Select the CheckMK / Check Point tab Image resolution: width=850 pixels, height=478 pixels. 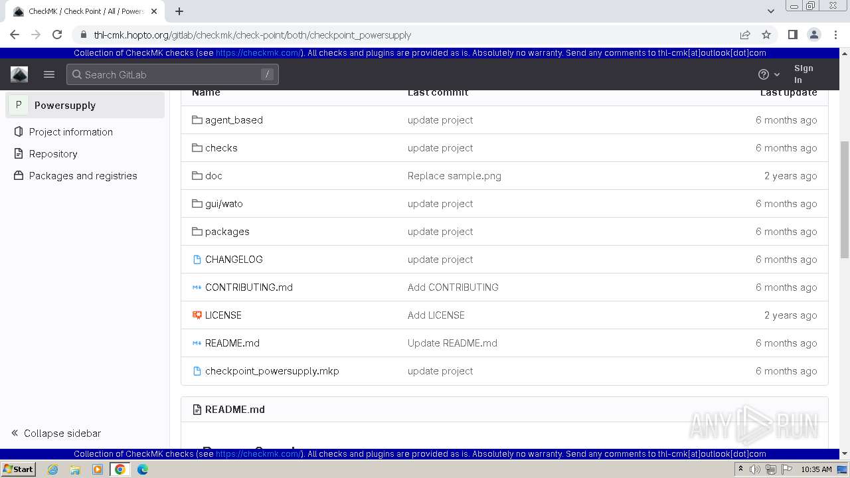[85, 11]
